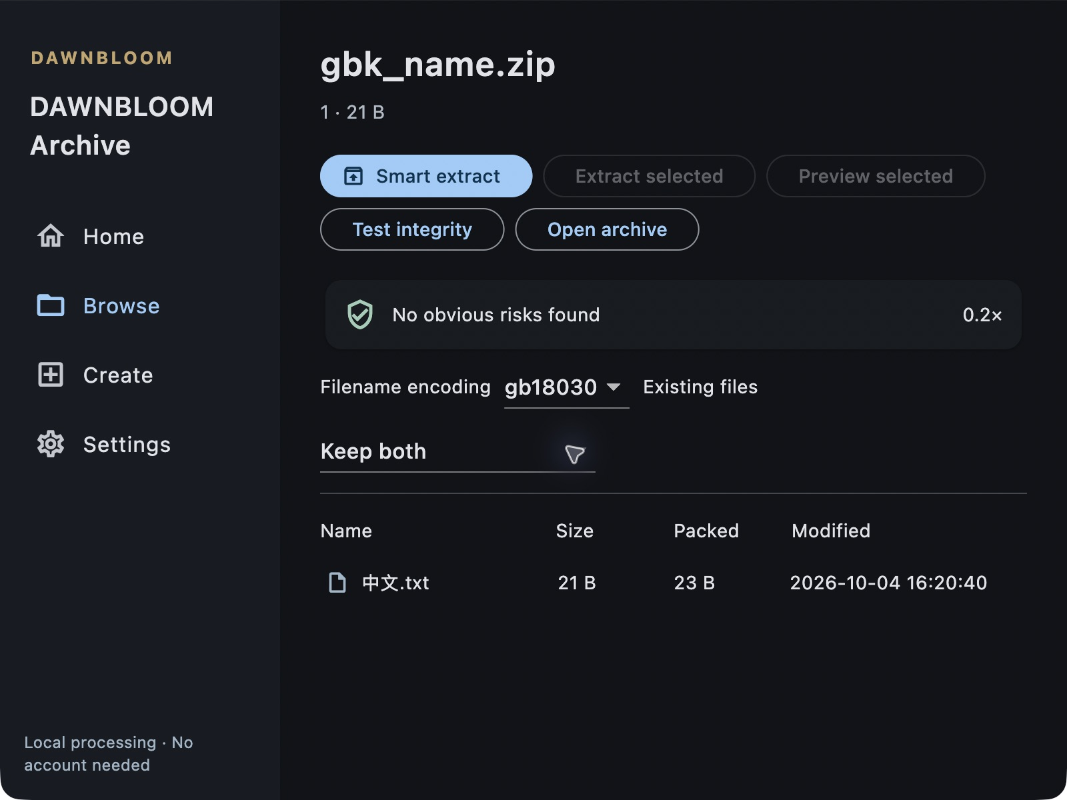Open the gb18030 filename encoding dropdown
The image size is (1067, 800).
pyautogui.click(x=566, y=387)
